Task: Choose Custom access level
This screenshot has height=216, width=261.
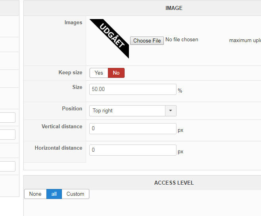Action: pyautogui.click(x=75, y=194)
